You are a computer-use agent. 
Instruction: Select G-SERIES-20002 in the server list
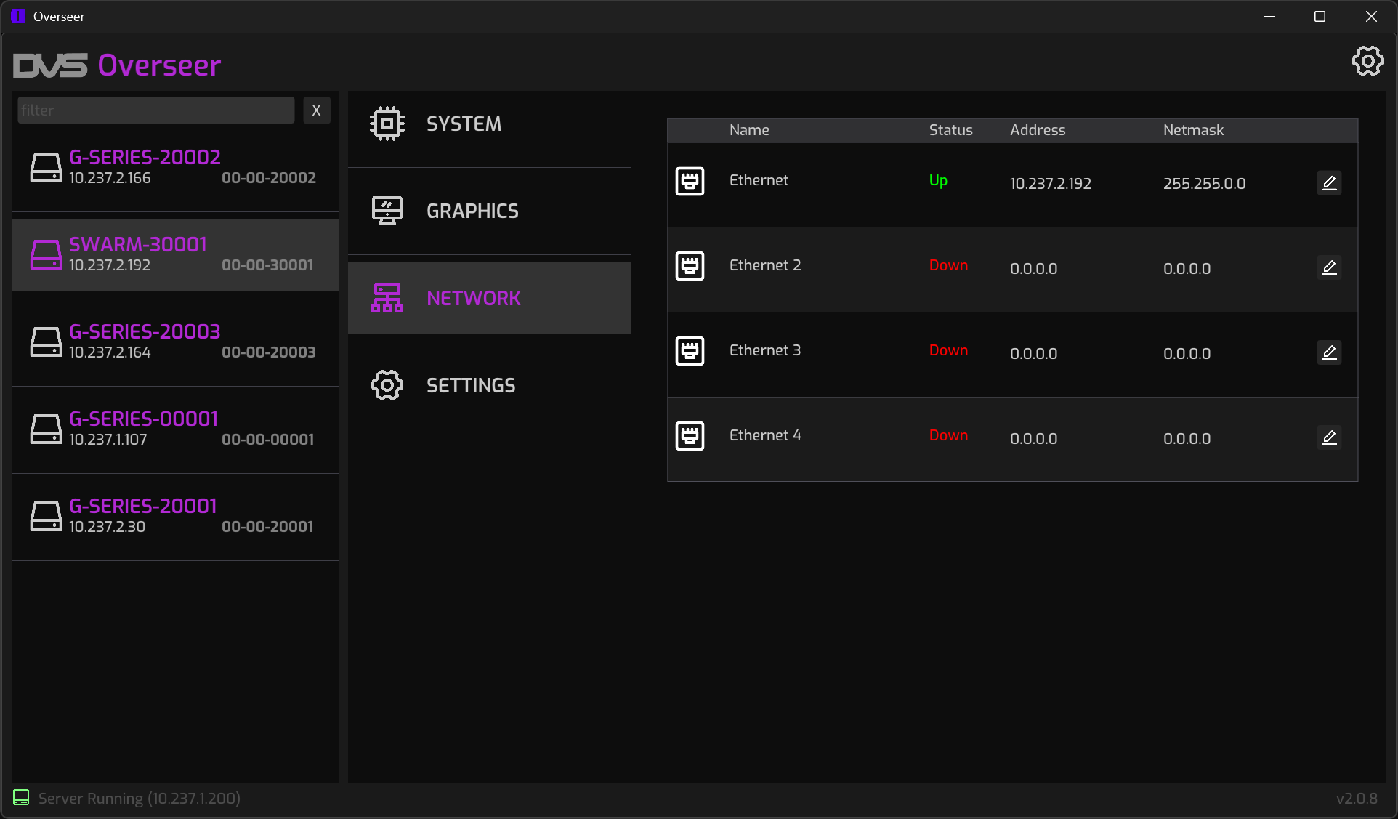176,168
